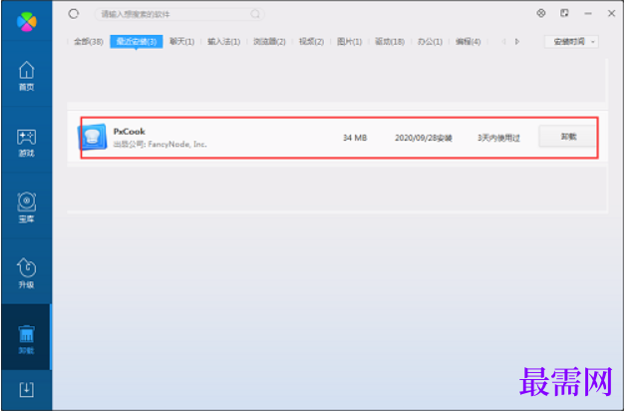Viewport: 631px width, 413px height.
Task: Click the PxCook application icon
Action: 93,137
